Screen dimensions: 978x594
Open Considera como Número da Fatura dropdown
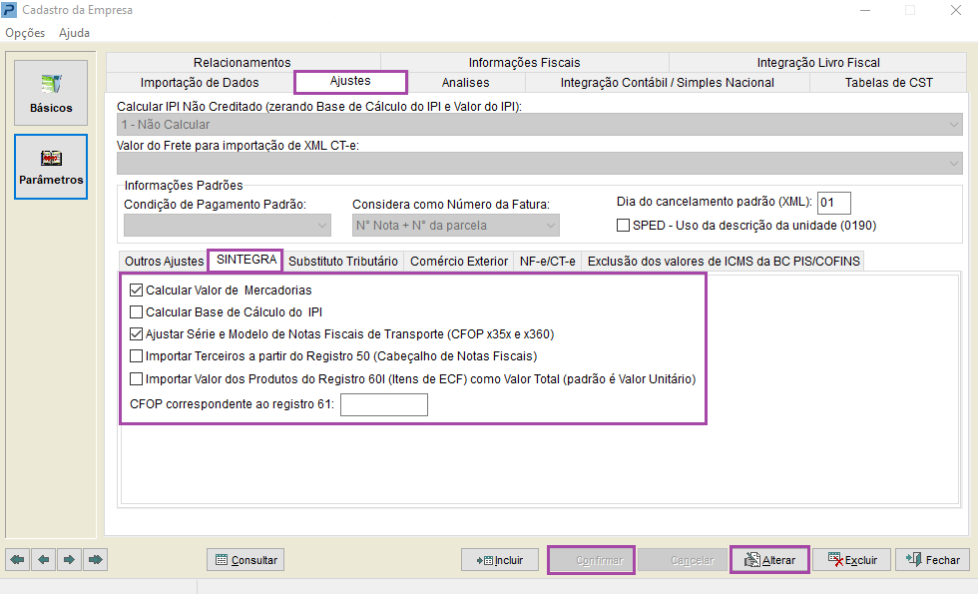click(456, 226)
